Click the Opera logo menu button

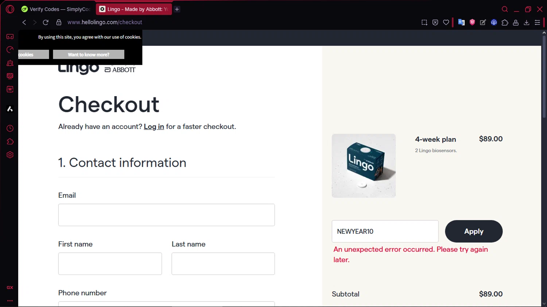coord(10,9)
